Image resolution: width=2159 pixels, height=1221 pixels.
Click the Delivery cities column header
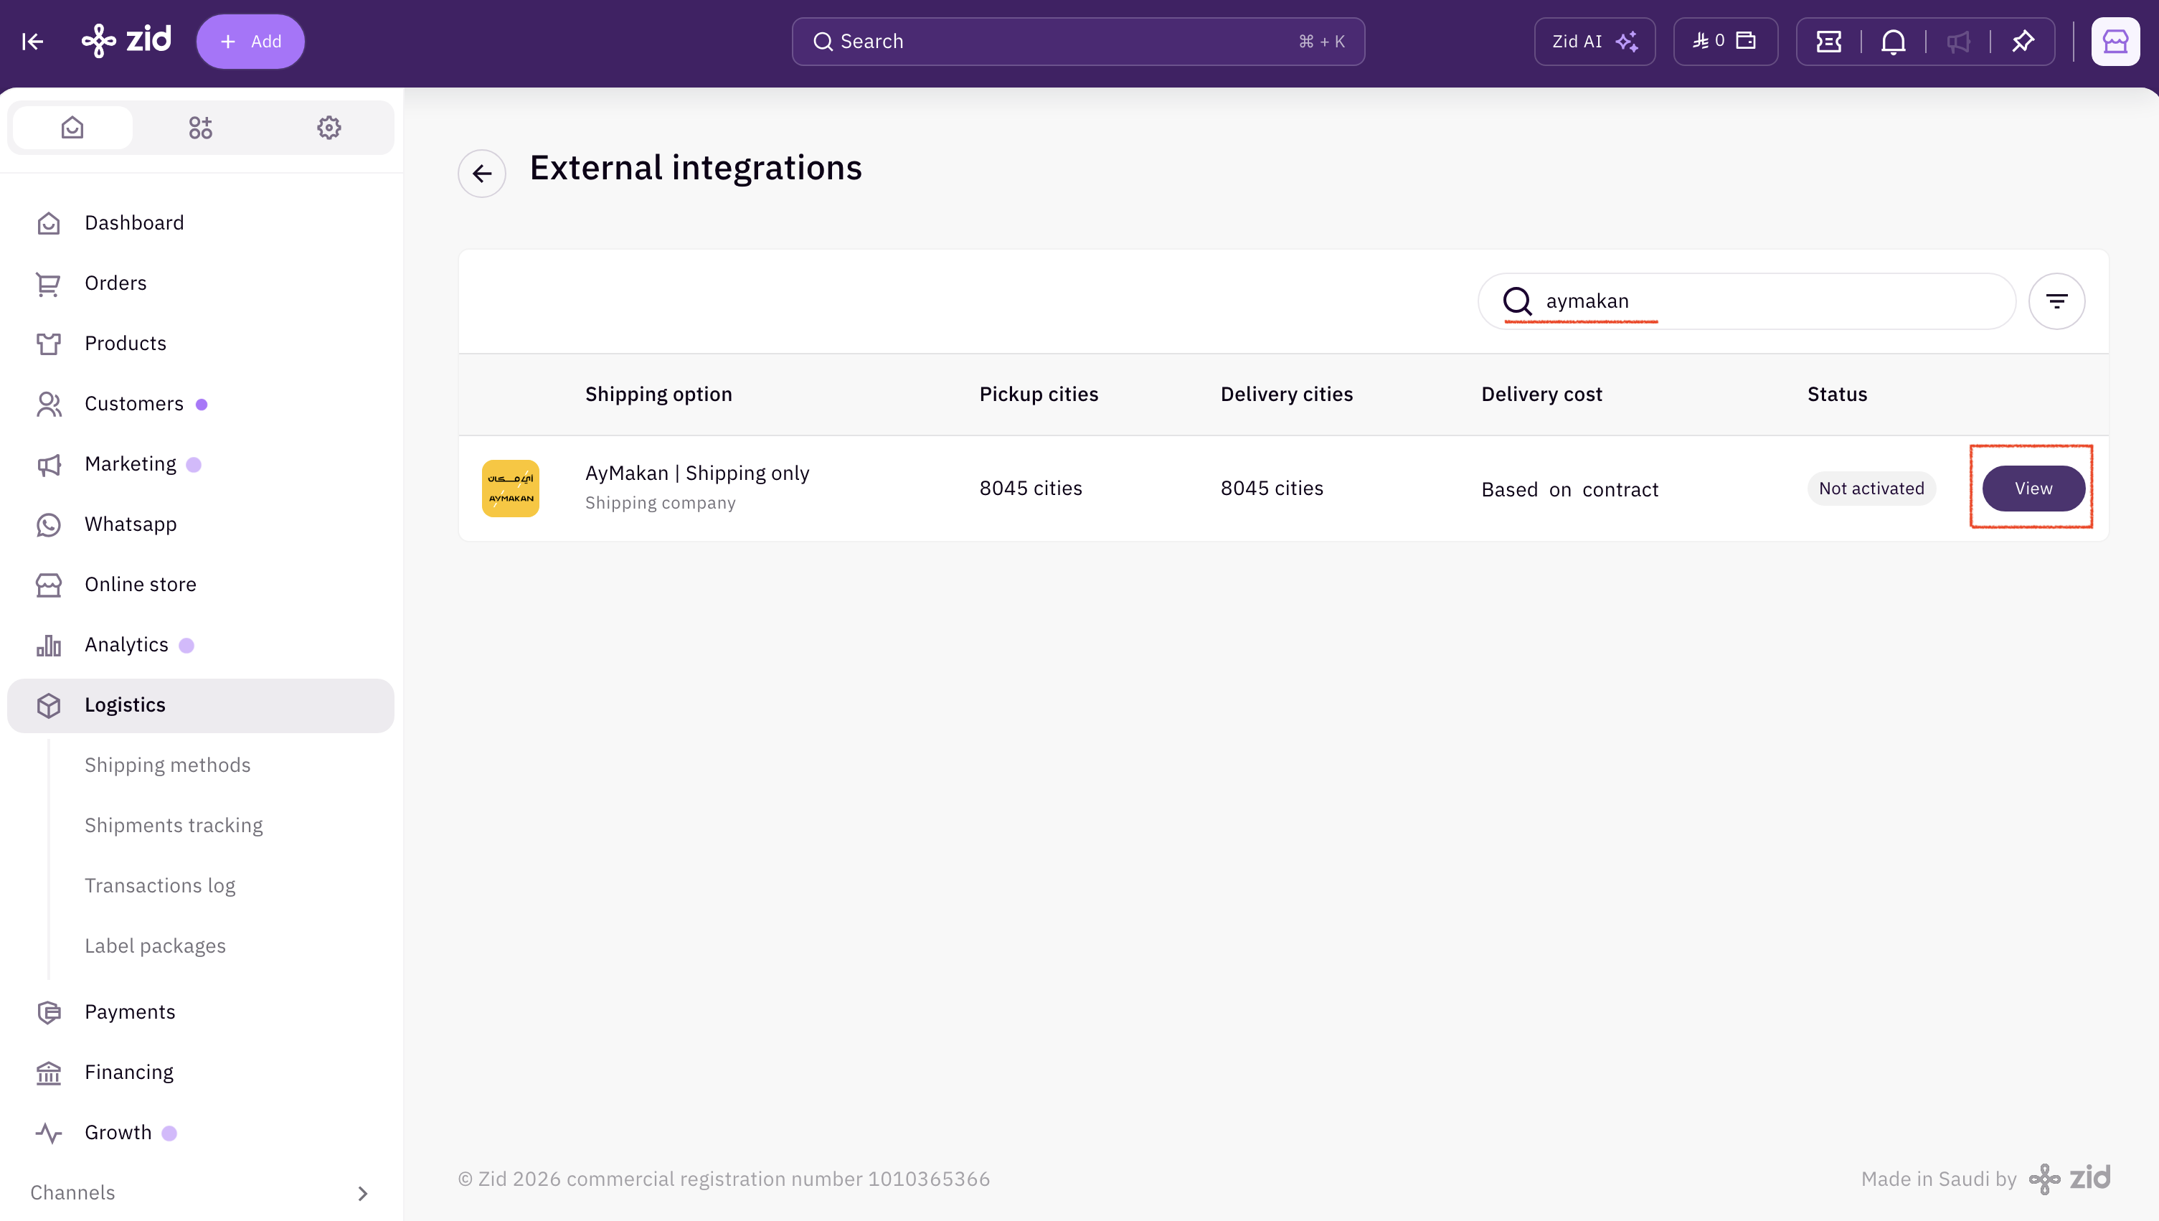[x=1286, y=394]
